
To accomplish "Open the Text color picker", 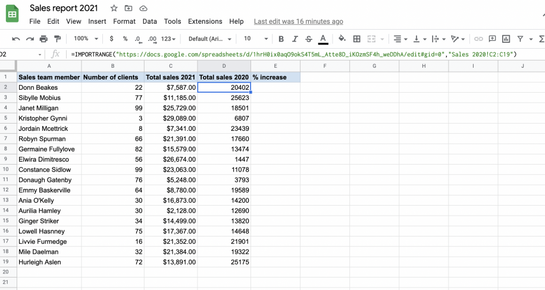I will 323,39.
